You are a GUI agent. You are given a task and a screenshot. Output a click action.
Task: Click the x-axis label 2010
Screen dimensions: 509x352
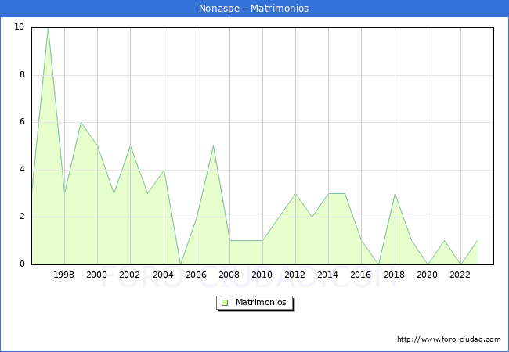[262, 275]
